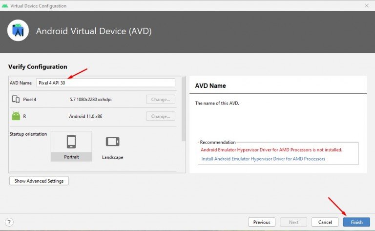The image size is (375, 231).
Task: Click the red hypervisor driver not installed warning
Action: tap(271, 150)
